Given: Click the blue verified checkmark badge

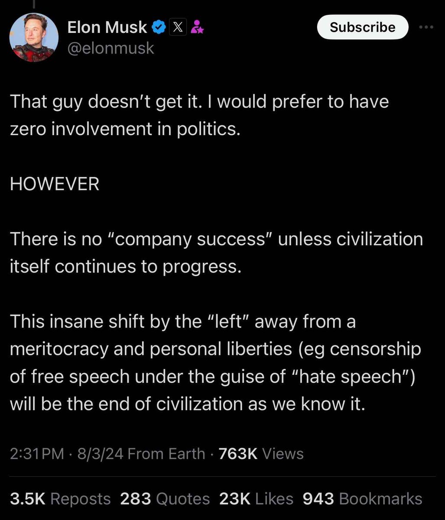Looking at the screenshot, I should pos(159,28).
